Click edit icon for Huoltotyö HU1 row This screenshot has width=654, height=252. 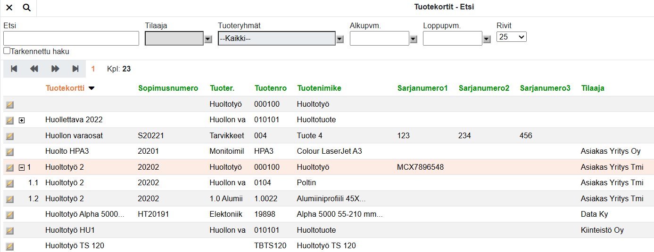point(10,230)
